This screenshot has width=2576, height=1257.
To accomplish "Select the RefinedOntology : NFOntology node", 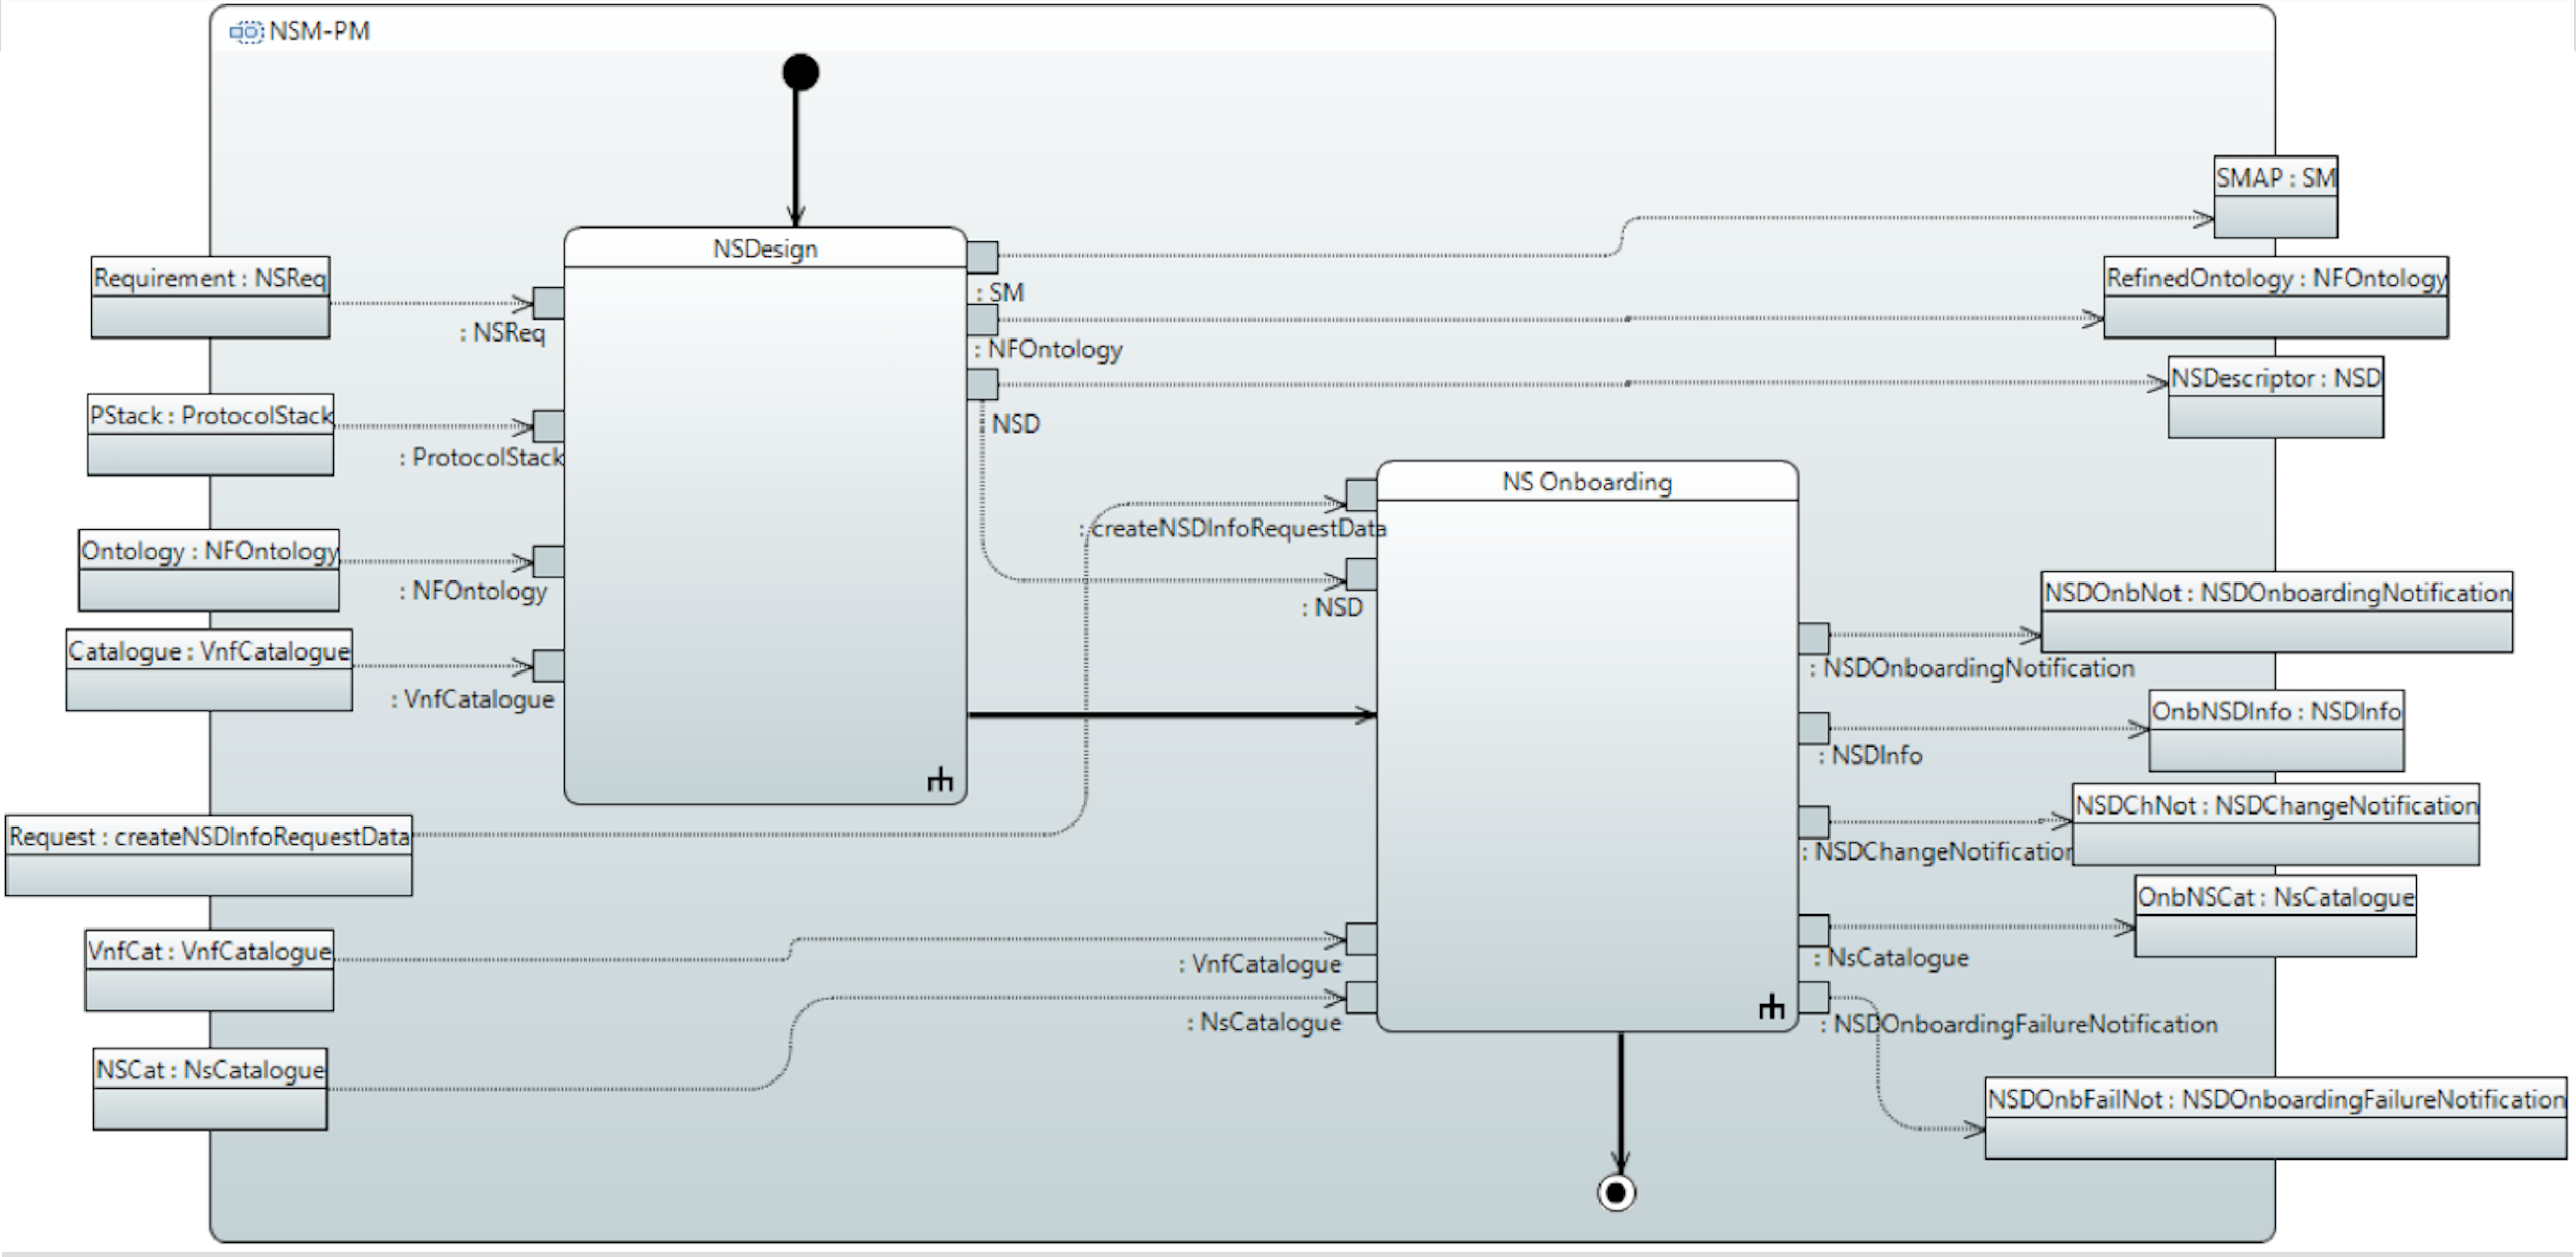I will (x=2275, y=297).
